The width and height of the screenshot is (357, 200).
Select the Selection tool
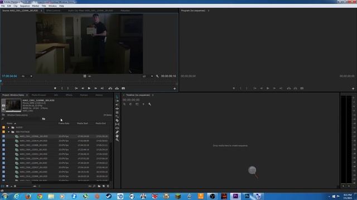tap(117, 97)
